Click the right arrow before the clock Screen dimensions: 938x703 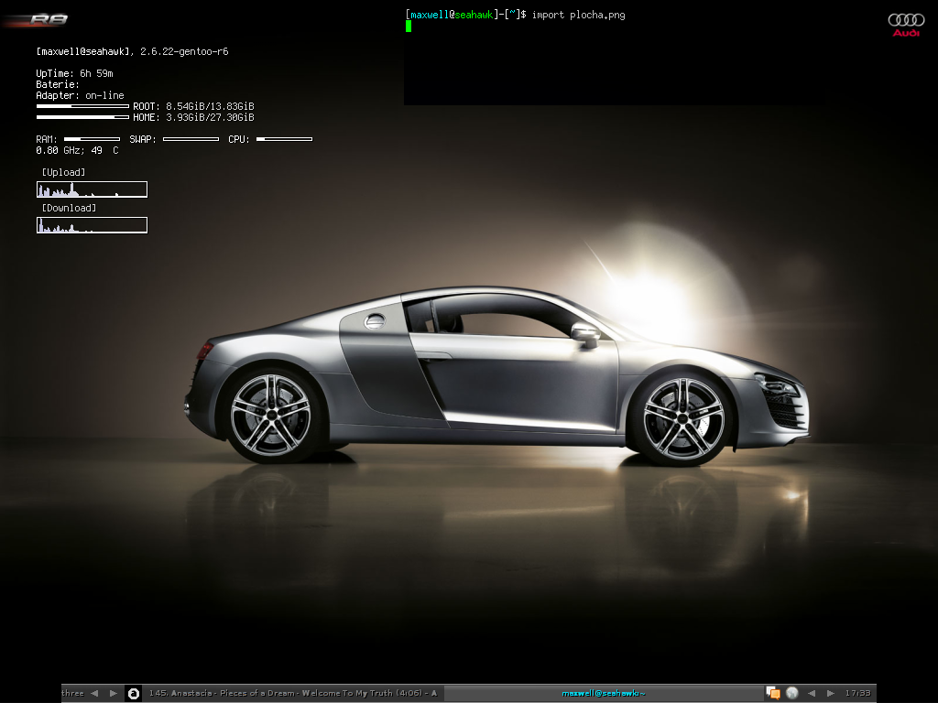pyautogui.click(x=831, y=693)
